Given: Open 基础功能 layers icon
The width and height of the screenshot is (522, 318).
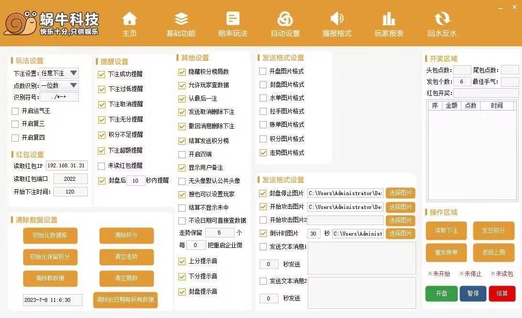Looking at the screenshot, I should [x=181, y=19].
